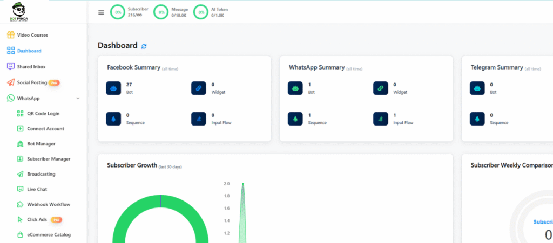This screenshot has height=243, width=553.
Task: Open Live Chat link
Action: point(37,189)
